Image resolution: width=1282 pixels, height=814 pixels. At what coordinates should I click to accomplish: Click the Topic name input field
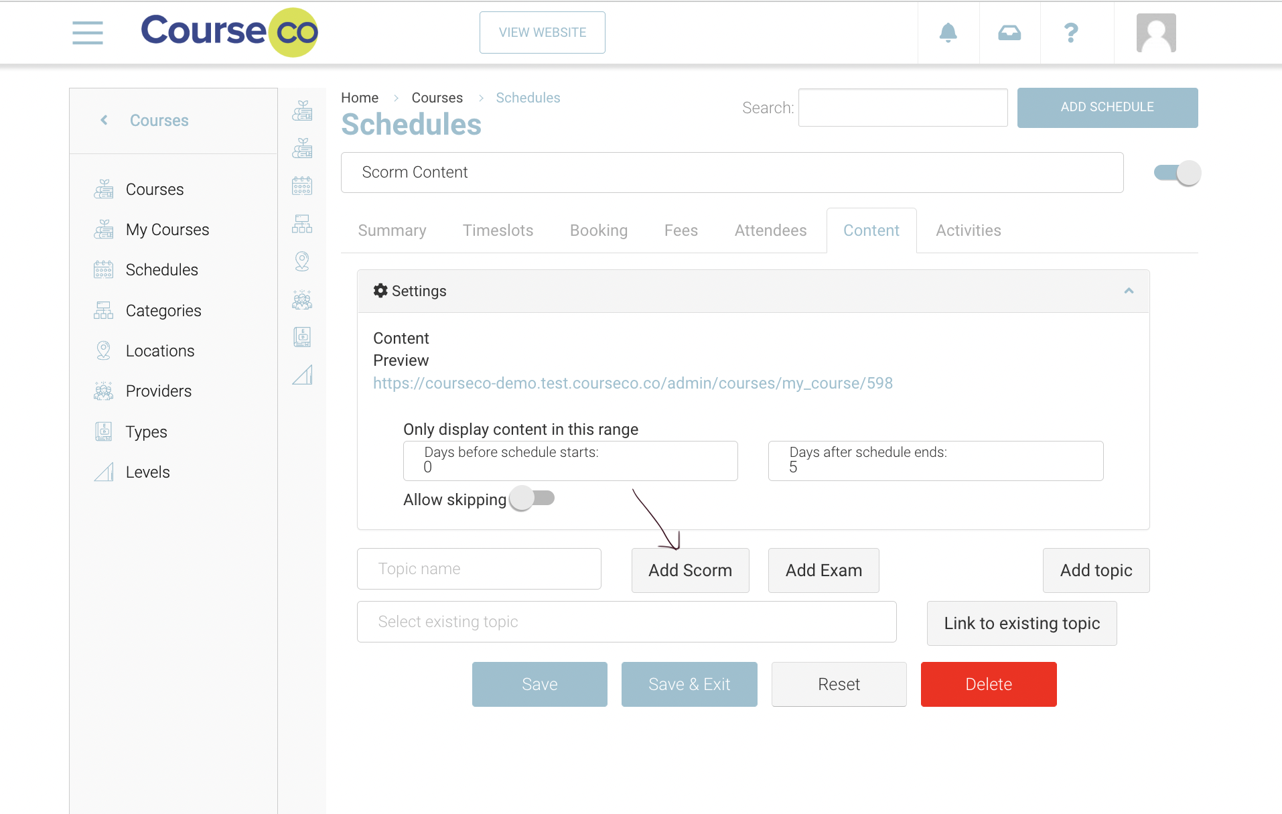479,569
